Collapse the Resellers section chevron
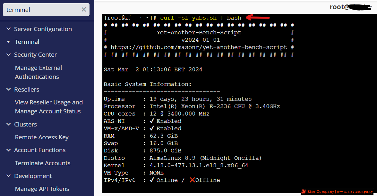Viewport: 377px width, 196px height. [9, 90]
